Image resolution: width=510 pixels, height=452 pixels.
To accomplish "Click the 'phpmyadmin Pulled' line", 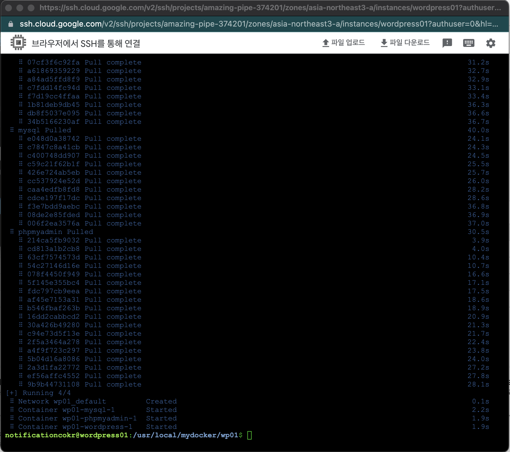I will [x=56, y=232].
